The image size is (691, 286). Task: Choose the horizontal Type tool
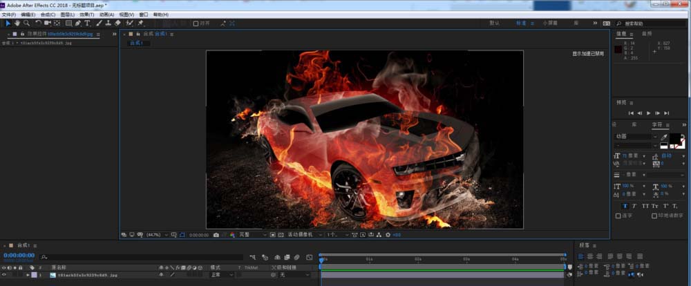click(x=88, y=23)
